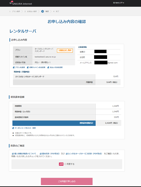
Task: Click the external-link icon before 基本約款 (PDF形式)
Action: click(x=41, y=154)
